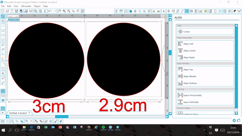Click the Delete X icon in bottom toolbar

click(x=31, y=121)
